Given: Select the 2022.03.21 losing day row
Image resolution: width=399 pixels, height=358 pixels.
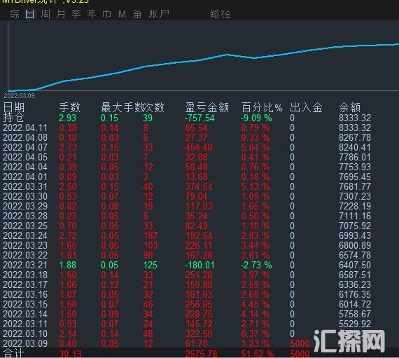Looking at the screenshot, I should 25,265.
